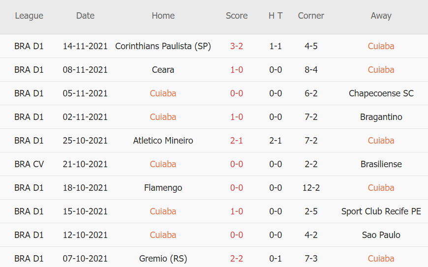Select the Flamengo home team

pos(163,188)
